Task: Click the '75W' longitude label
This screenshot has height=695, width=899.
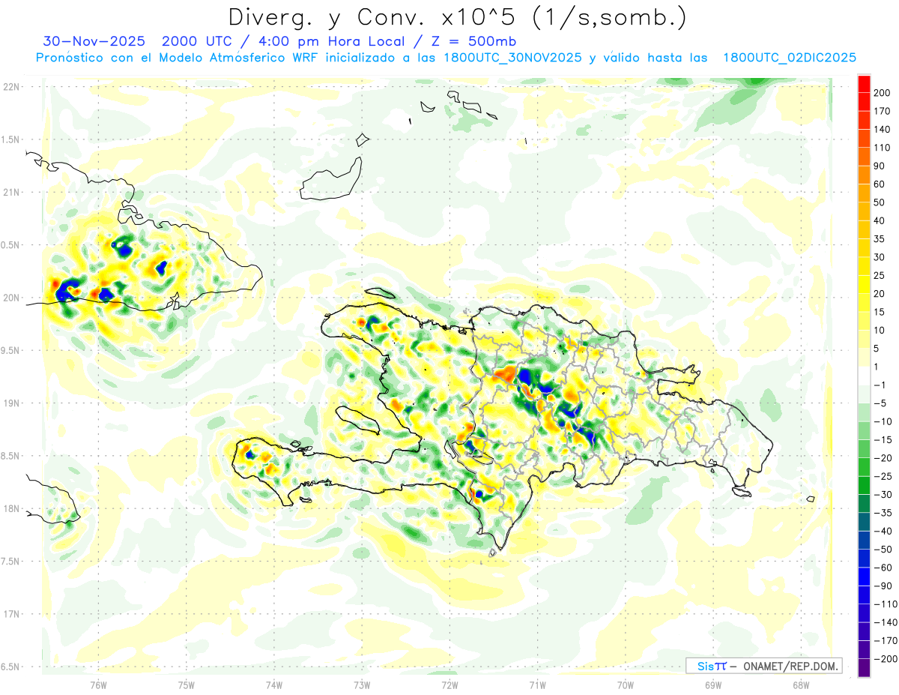Action: [x=186, y=685]
